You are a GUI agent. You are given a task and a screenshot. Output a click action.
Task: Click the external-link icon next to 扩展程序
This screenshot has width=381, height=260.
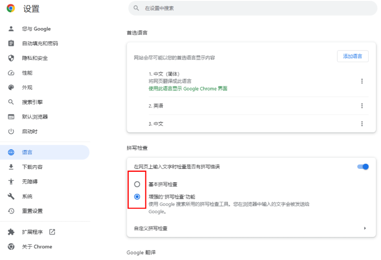click(x=52, y=232)
